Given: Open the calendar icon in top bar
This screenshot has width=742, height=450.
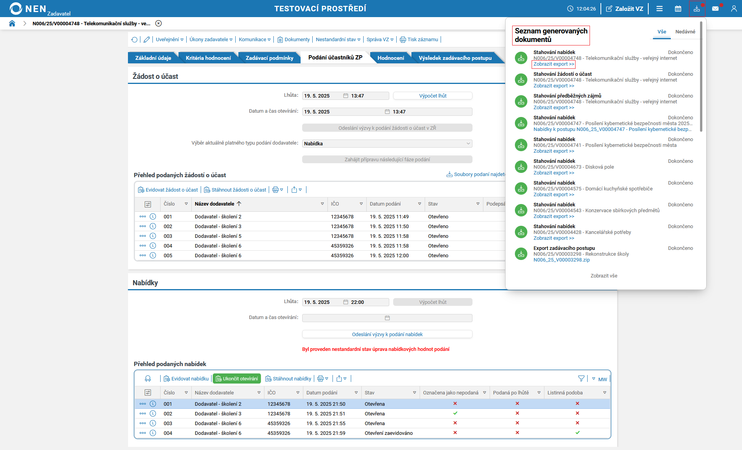Looking at the screenshot, I should click(678, 9).
